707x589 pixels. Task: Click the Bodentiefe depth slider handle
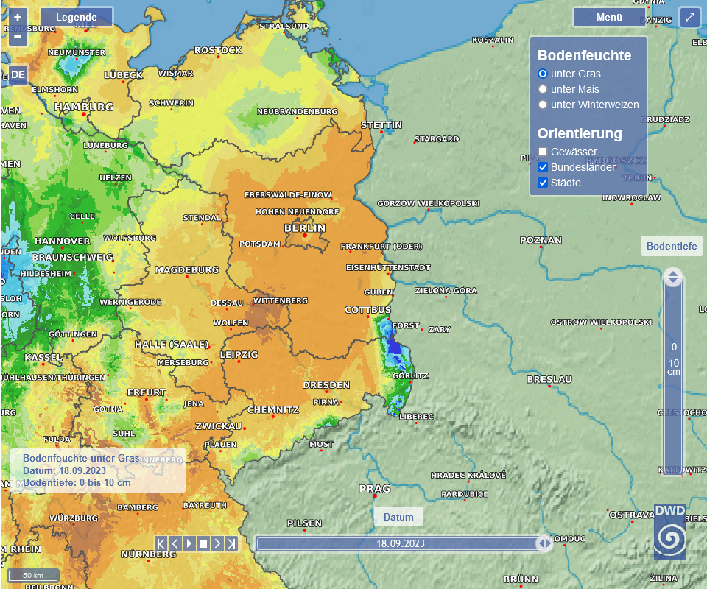pyautogui.click(x=672, y=278)
